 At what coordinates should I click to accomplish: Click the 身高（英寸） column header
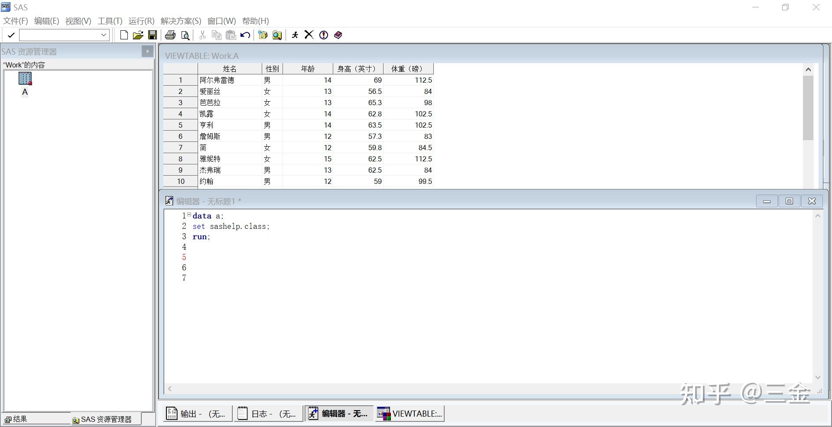pyautogui.click(x=358, y=69)
